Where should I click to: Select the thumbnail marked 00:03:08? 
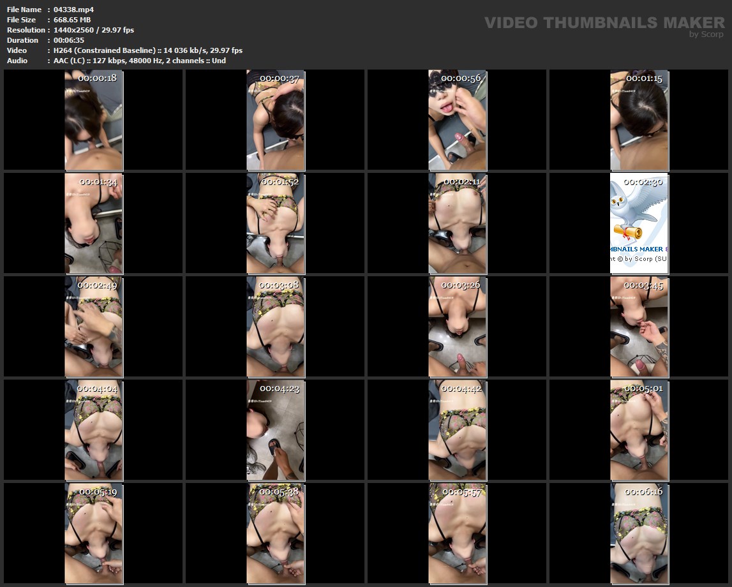tap(276, 327)
